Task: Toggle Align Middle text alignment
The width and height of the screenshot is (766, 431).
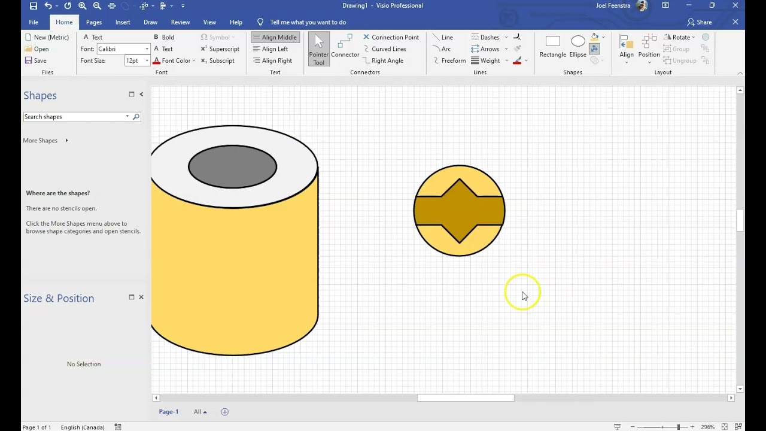Action: 275,37
